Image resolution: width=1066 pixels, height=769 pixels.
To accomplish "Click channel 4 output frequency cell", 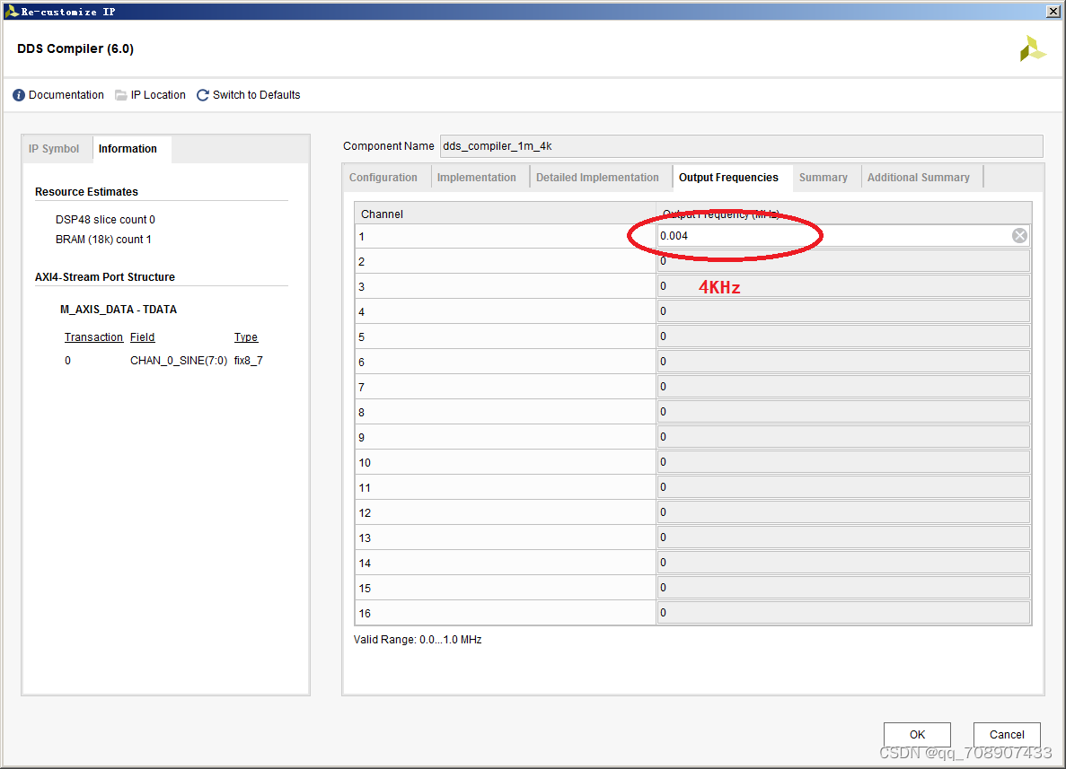I will click(843, 311).
